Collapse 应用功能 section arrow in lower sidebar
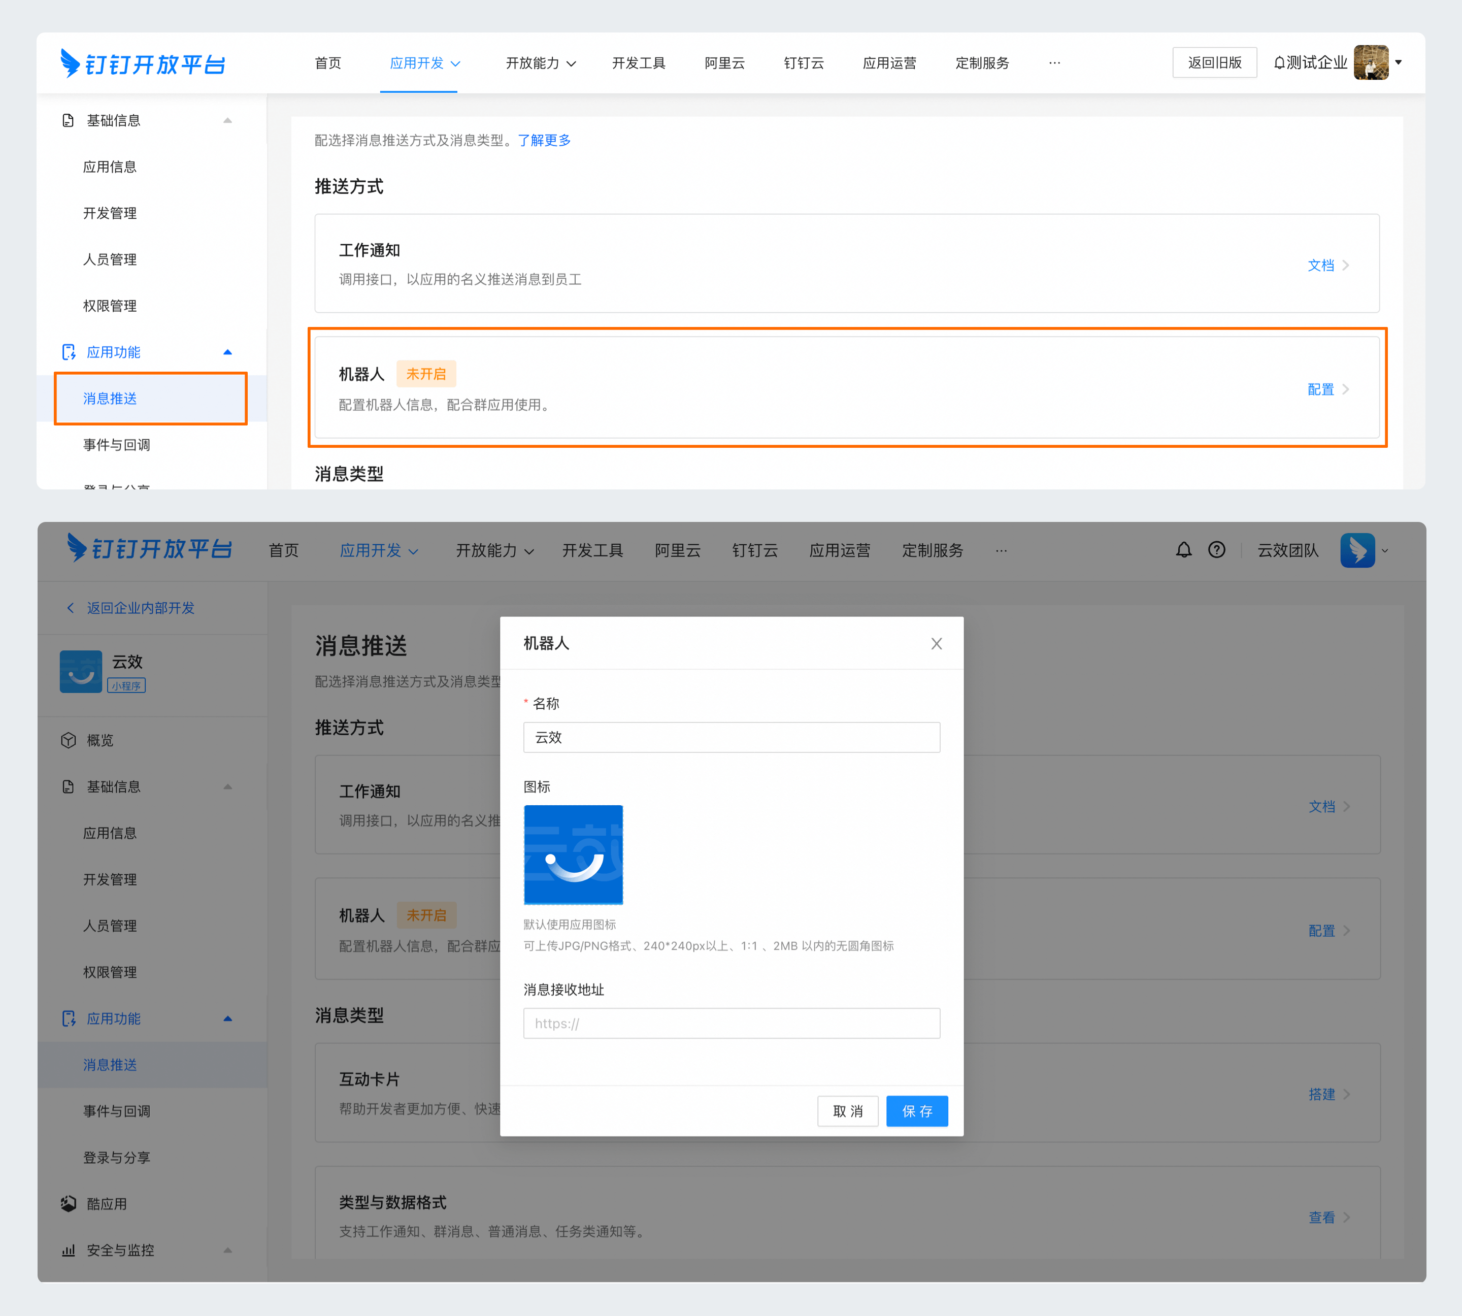Viewport: 1462px width, 1316px height. (228, 1019)
